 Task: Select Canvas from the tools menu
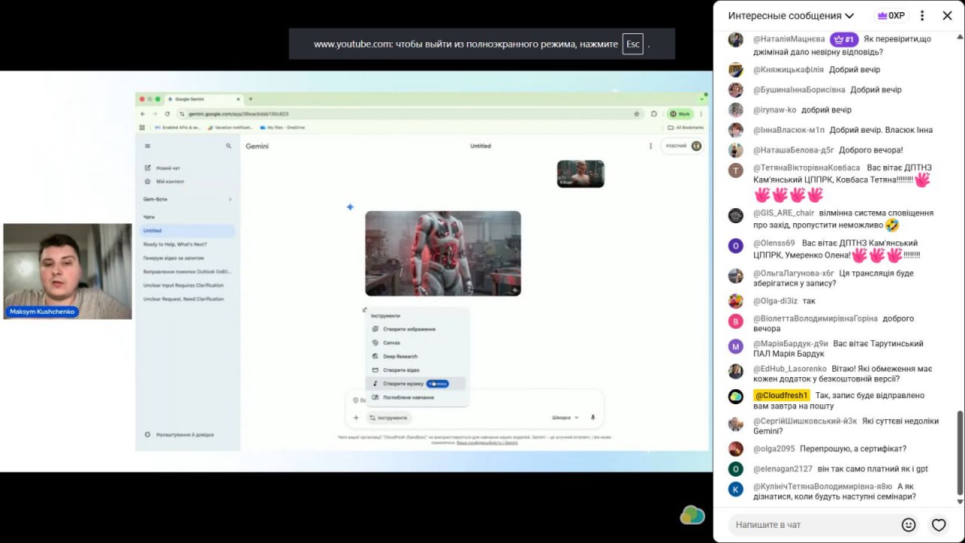tap(391, 343)
